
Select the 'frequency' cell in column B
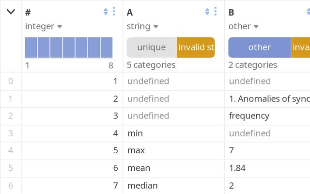point(249,116)
